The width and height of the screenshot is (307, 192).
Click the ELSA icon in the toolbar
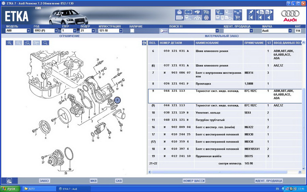[220, 12]
